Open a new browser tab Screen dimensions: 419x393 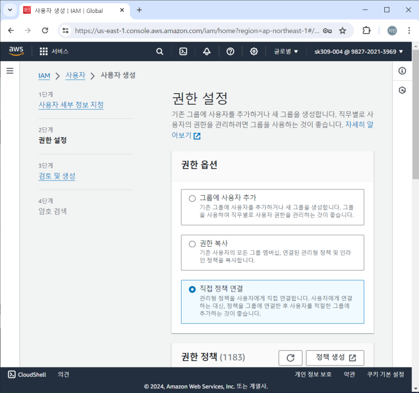139,10
